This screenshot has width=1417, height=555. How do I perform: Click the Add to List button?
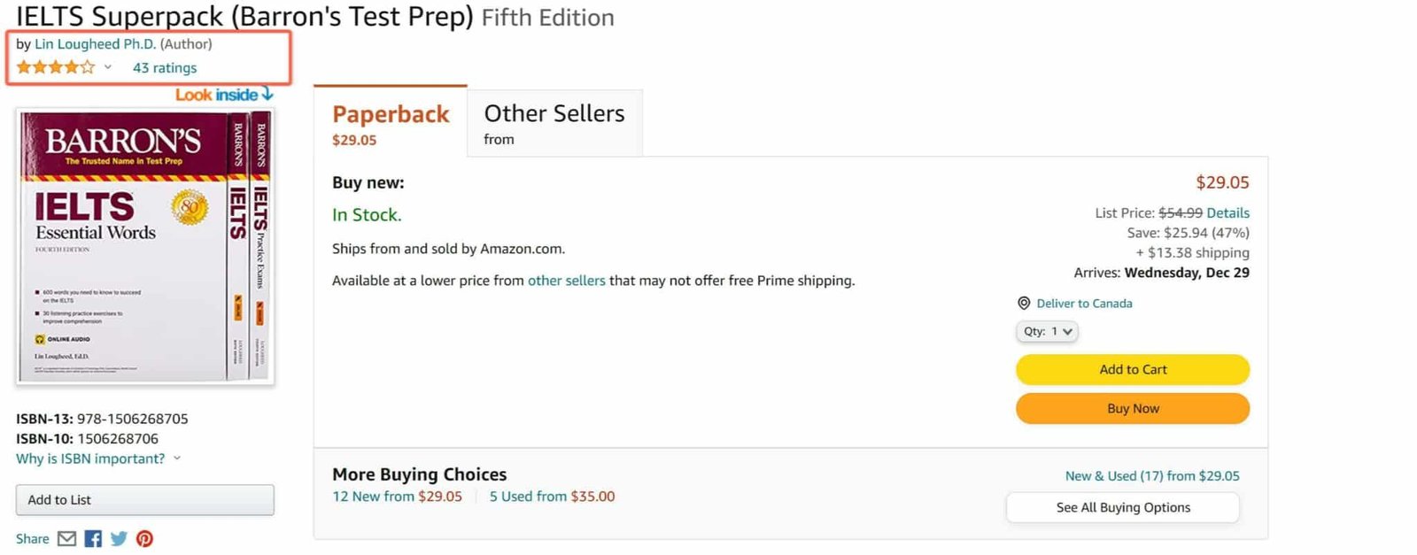click(144, 500)
